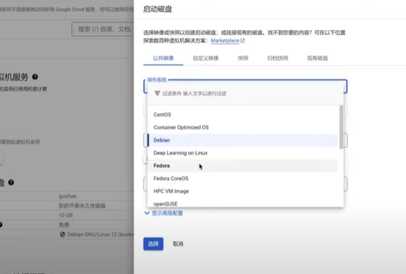406x274 pixels.
Task: Select HPC VM Image option
Action: (x=242, y=191)
